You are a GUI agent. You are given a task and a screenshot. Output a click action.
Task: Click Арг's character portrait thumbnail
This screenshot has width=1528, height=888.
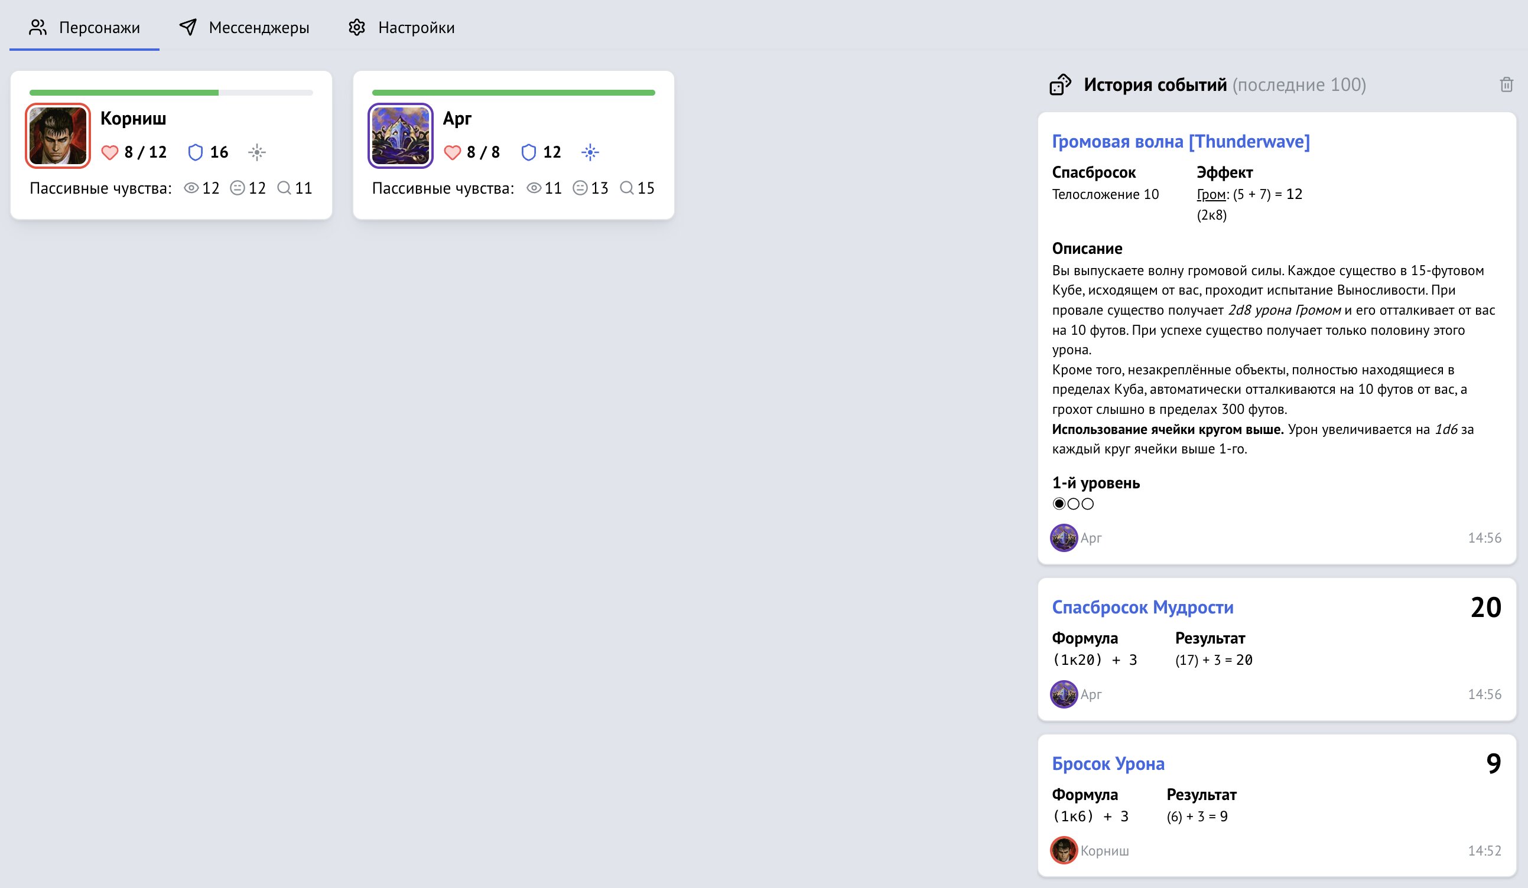pos(400,136)
